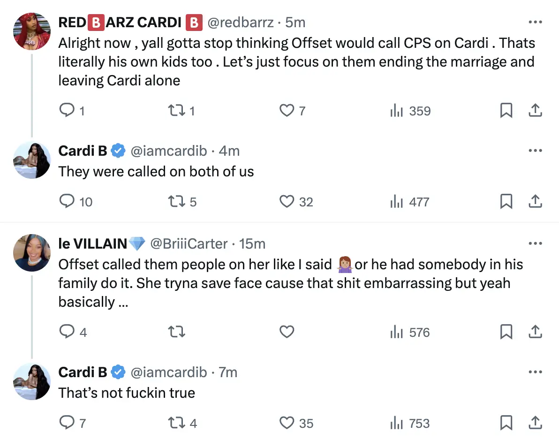View Cardi B's profile picture thumbnail
Screen dimensions: 559x440
32,160
